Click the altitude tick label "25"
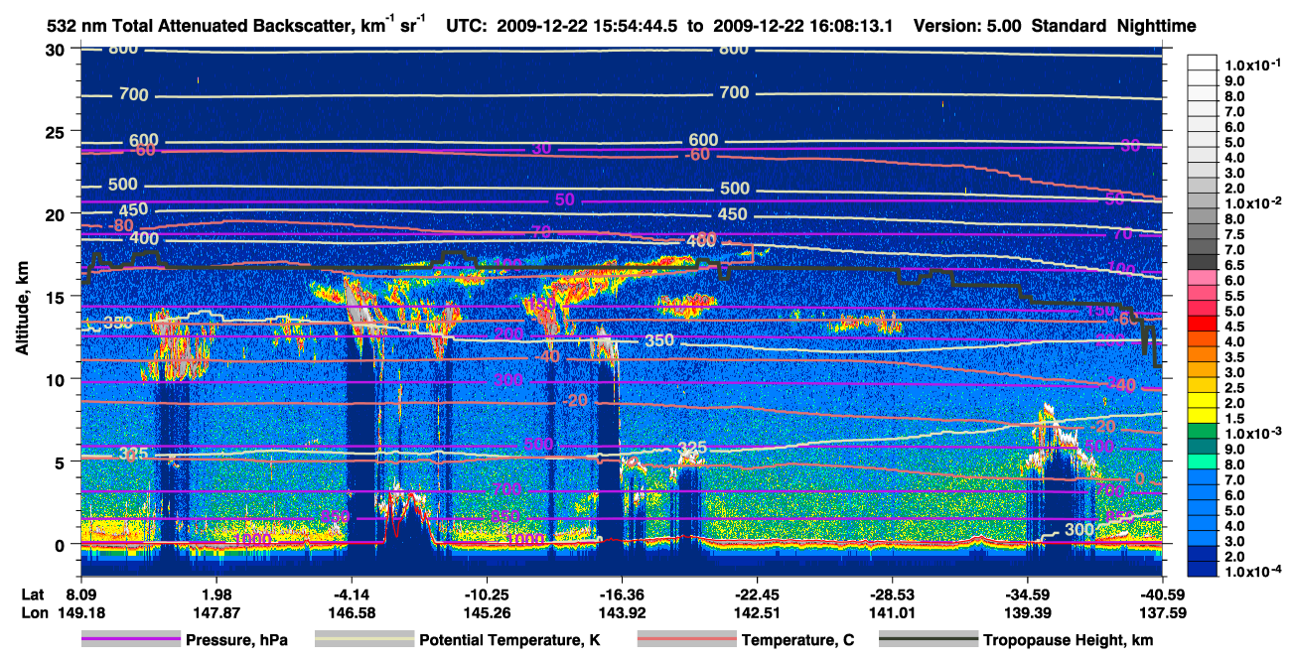 point(57,132)
